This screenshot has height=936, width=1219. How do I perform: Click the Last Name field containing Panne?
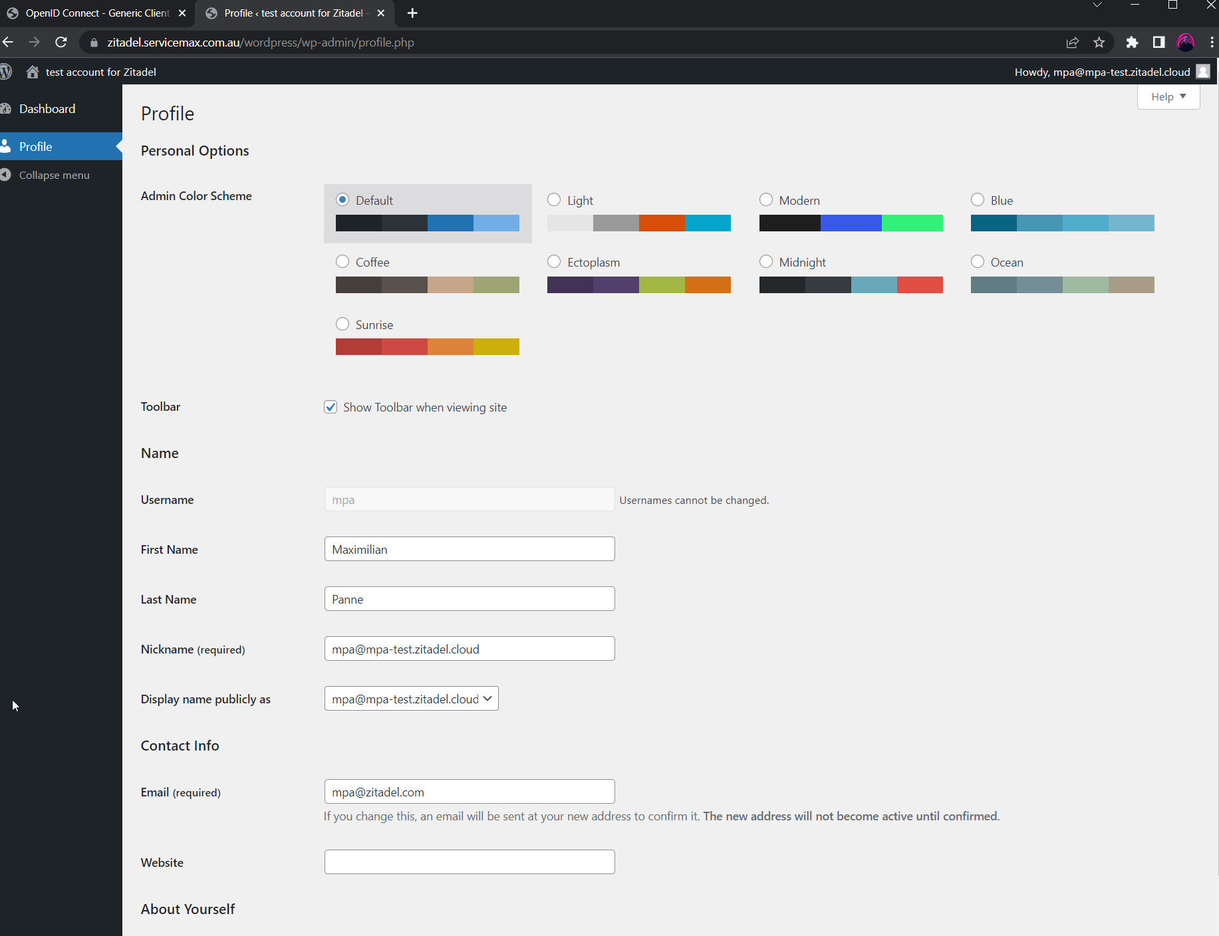pyautogui.click(x=470, y=599)
